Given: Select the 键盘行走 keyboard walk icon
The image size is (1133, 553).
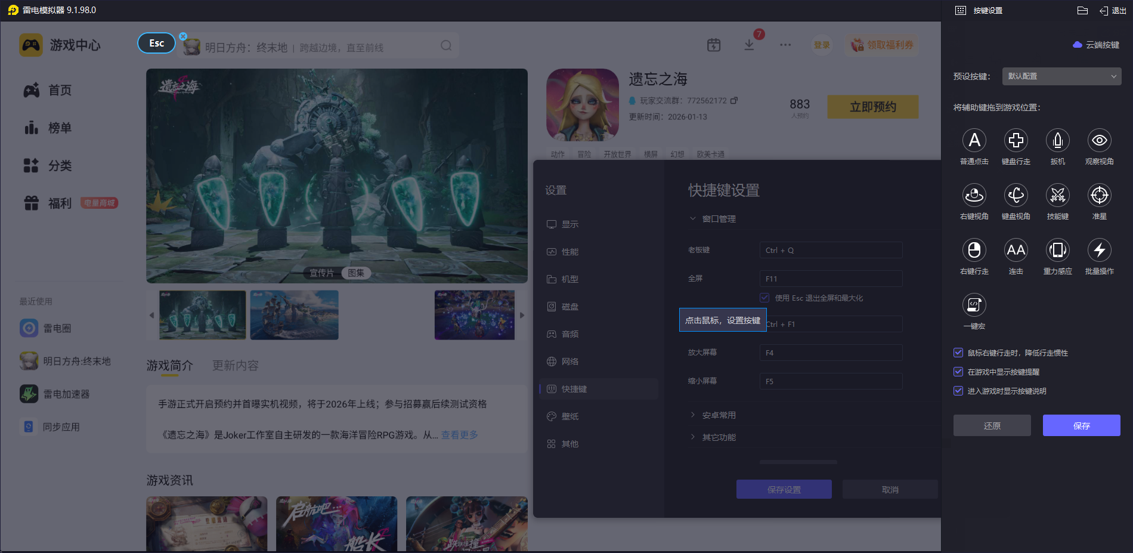Looking at the screenshot, I should tap(1016, 141).
